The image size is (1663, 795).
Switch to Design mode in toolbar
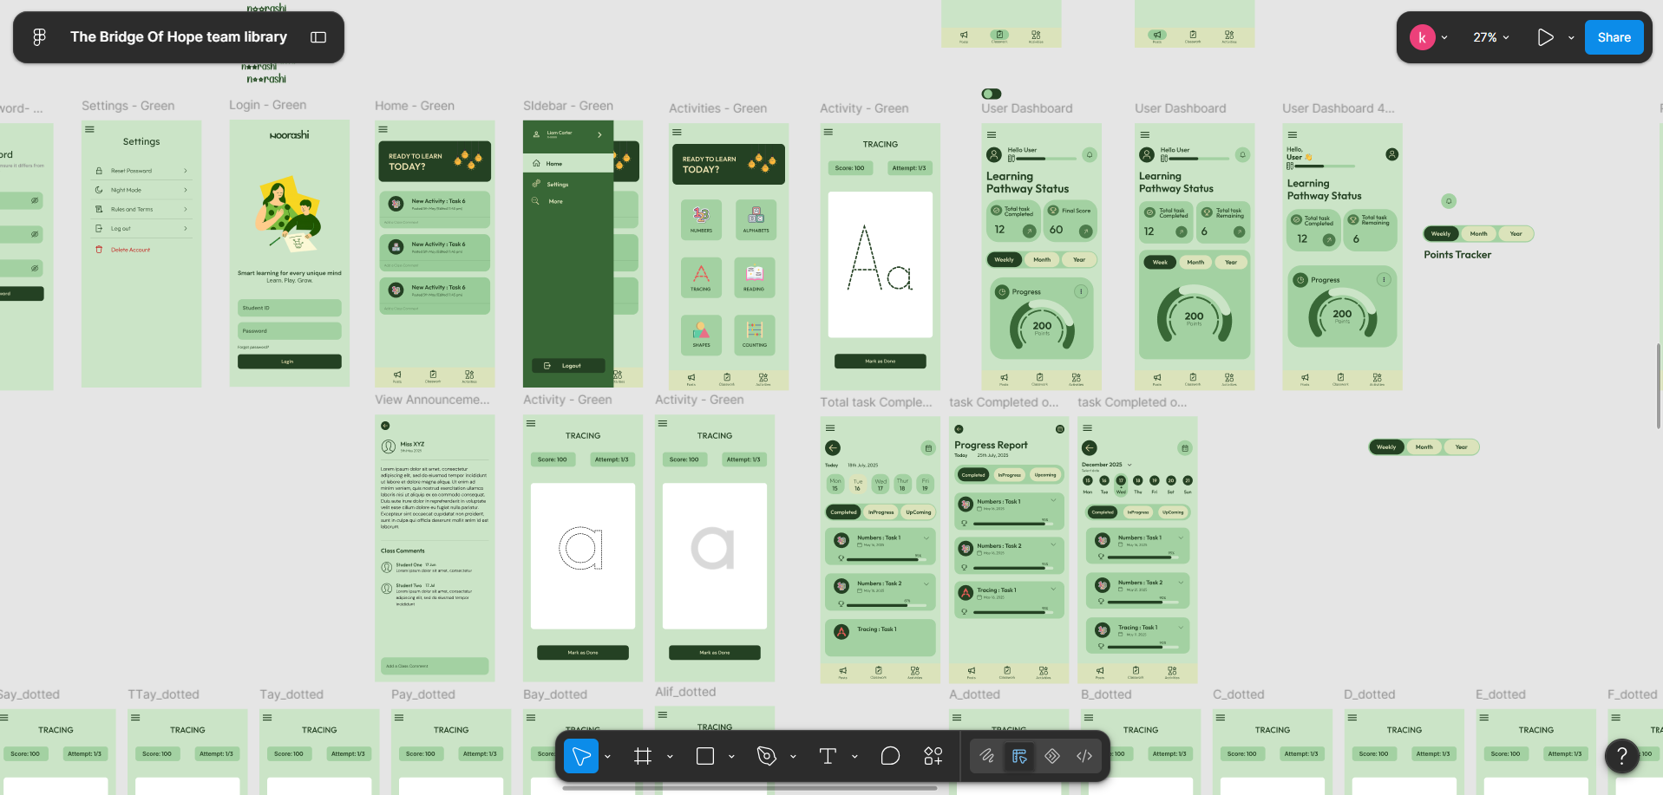(1019, 756)
